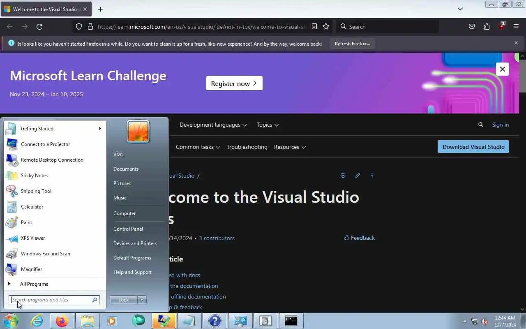The image size is (526, 329).
Task: Open Firefox extensions puzzle icon
Action: pos(487,27)
